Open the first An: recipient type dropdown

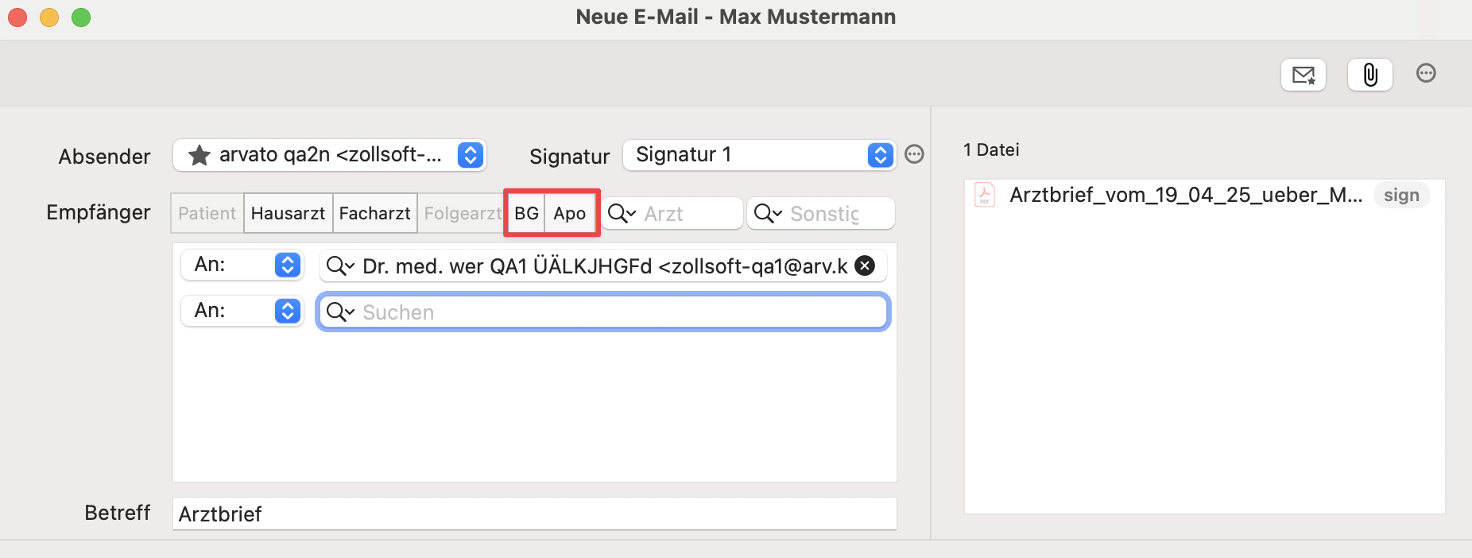[x=242, y=265]
